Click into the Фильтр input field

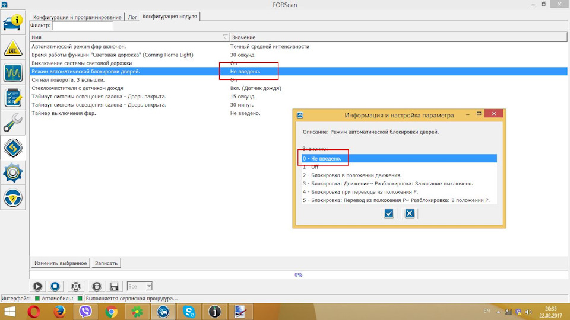coord(83,25)
